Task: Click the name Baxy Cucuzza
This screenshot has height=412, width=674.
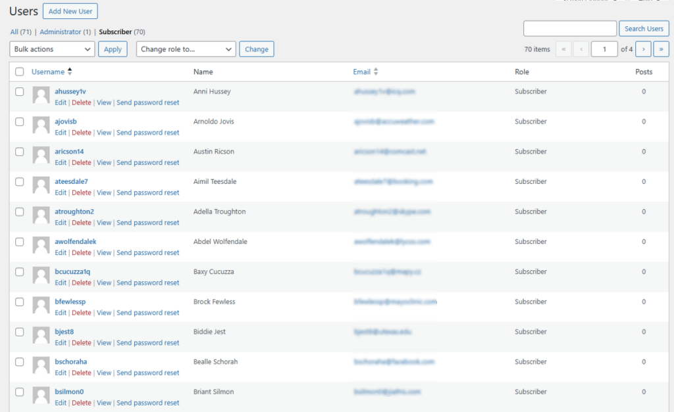Action: click(214, 271)
